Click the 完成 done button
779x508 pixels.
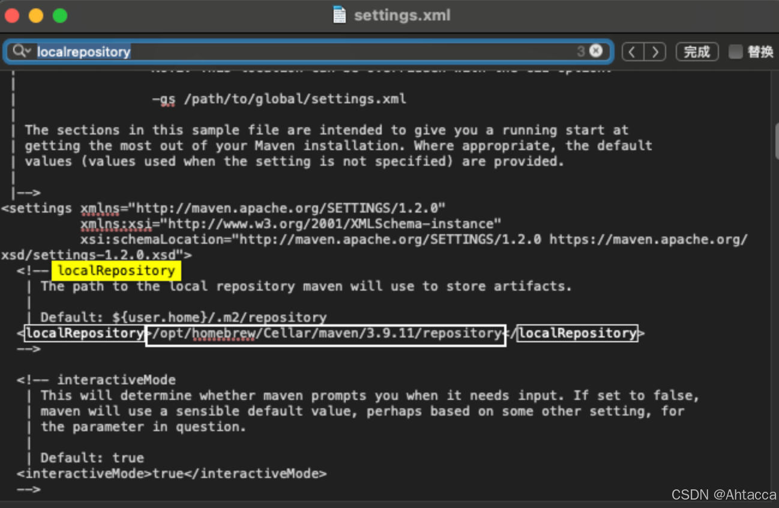point(697,52)
